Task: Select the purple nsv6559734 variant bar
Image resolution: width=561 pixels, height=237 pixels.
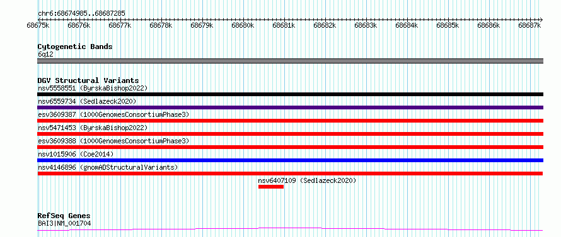Action: [290, 107]
